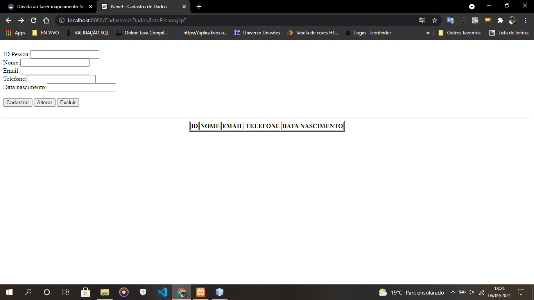Open the notification center
The height and width of the screenshot is (300, 534).
point(521,292)
